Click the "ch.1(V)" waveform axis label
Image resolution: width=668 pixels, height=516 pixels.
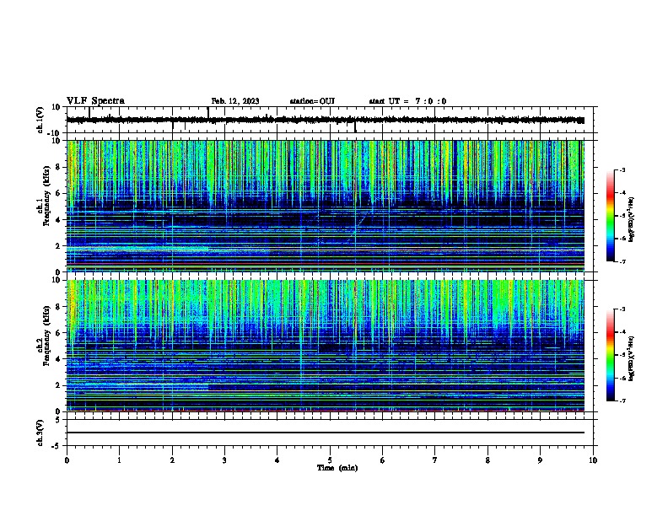pyautogui.click(x=40, y=120)
